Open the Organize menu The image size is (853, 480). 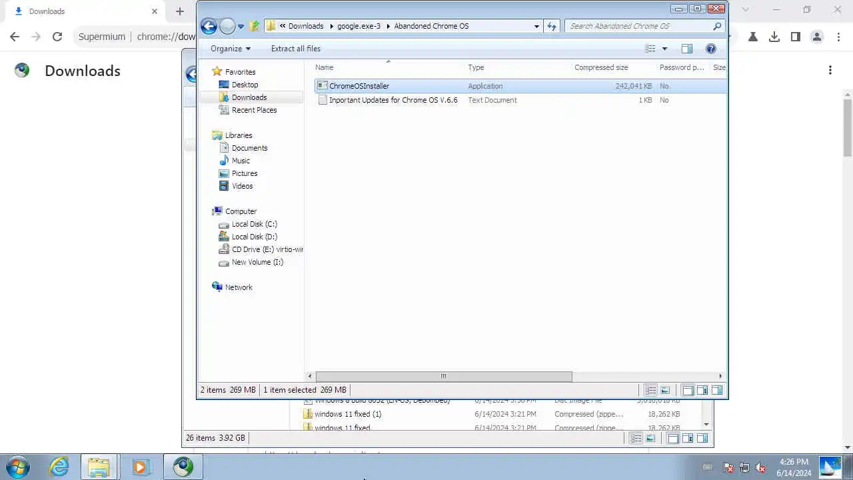(x=231, y=49)
